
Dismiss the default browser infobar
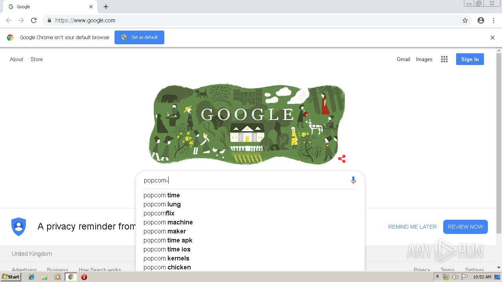tap(493, 38)
